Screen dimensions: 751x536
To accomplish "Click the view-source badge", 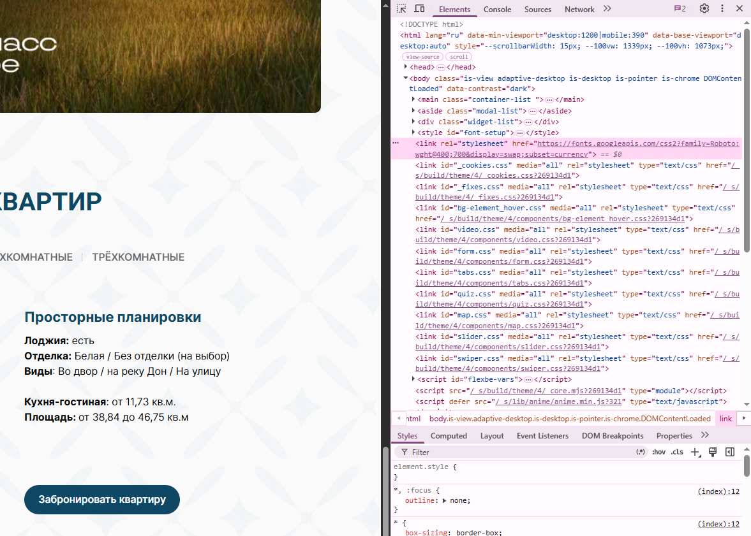I will (423, 57).
